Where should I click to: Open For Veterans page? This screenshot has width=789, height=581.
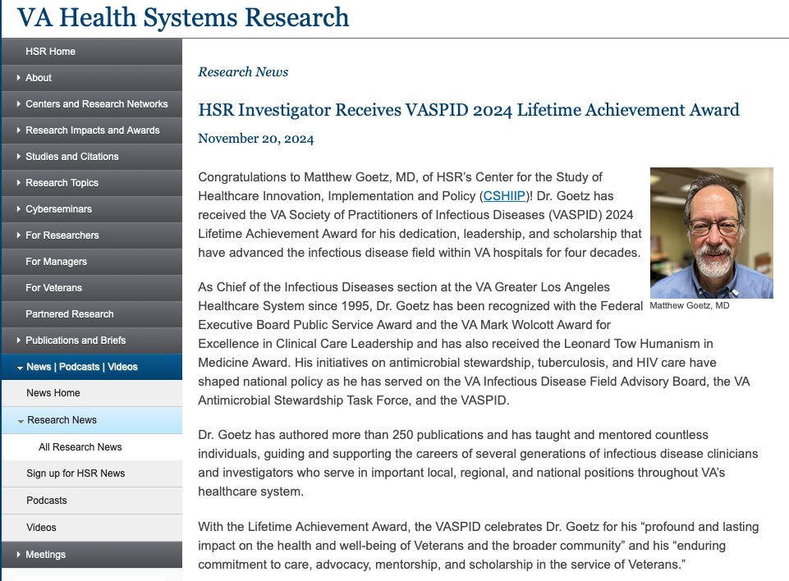(53, 288)
